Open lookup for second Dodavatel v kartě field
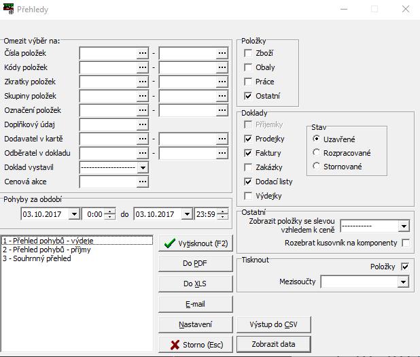The height and width of the screenshot is (357, 420). pos(222,139)
